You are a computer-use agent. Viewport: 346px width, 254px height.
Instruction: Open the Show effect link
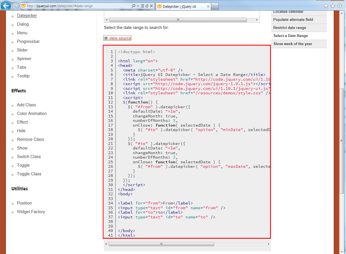click(22, 148)
